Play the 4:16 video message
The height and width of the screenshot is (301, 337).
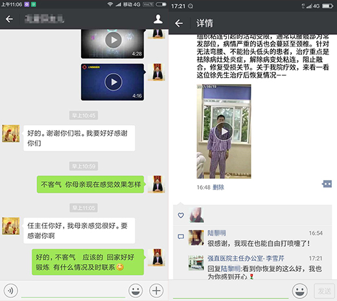113,82
